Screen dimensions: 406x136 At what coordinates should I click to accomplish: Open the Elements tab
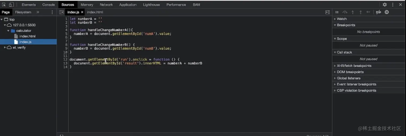click(29, 5)
